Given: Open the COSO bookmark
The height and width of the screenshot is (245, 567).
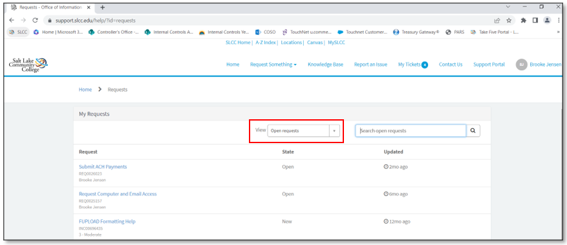Looking at the screenshot, I should (x=266, y=32).
